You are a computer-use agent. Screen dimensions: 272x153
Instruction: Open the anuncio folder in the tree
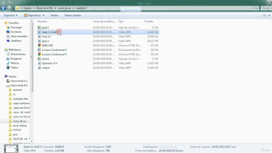(17, 90)
